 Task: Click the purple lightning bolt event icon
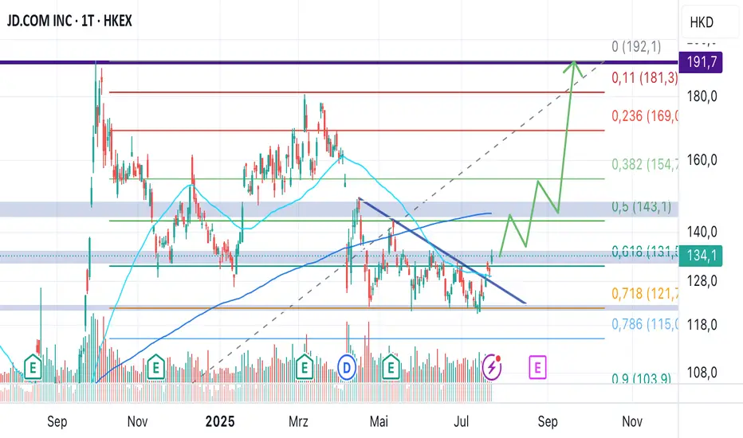click(x=493, y=367)
